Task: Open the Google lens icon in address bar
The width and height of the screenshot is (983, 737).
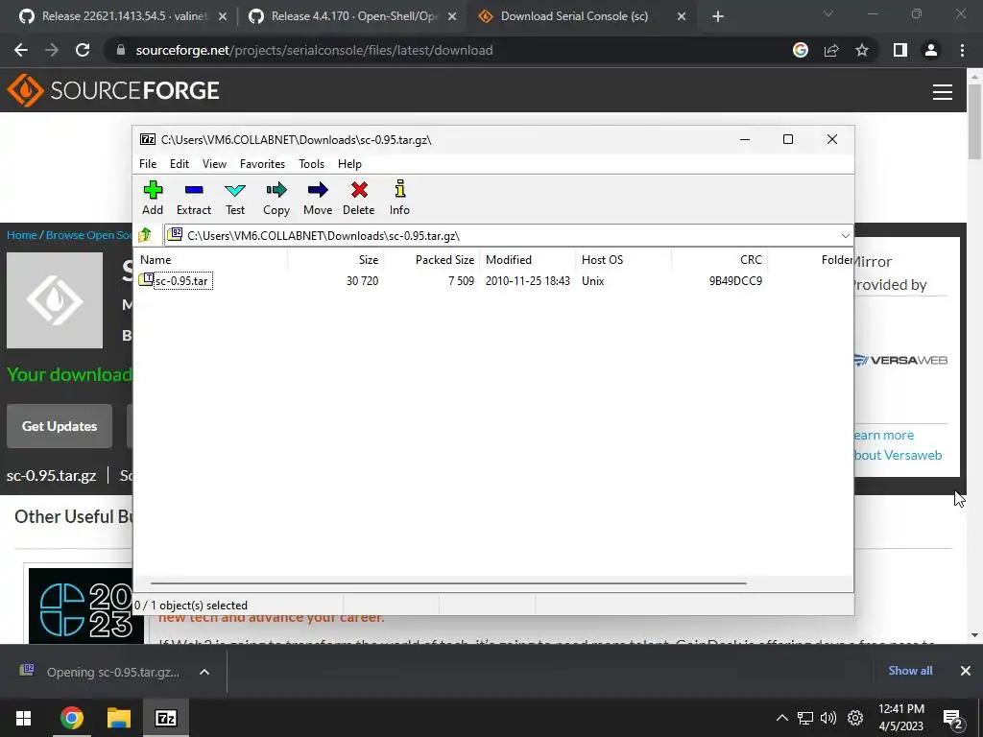Action: click(x=800, y=50)
